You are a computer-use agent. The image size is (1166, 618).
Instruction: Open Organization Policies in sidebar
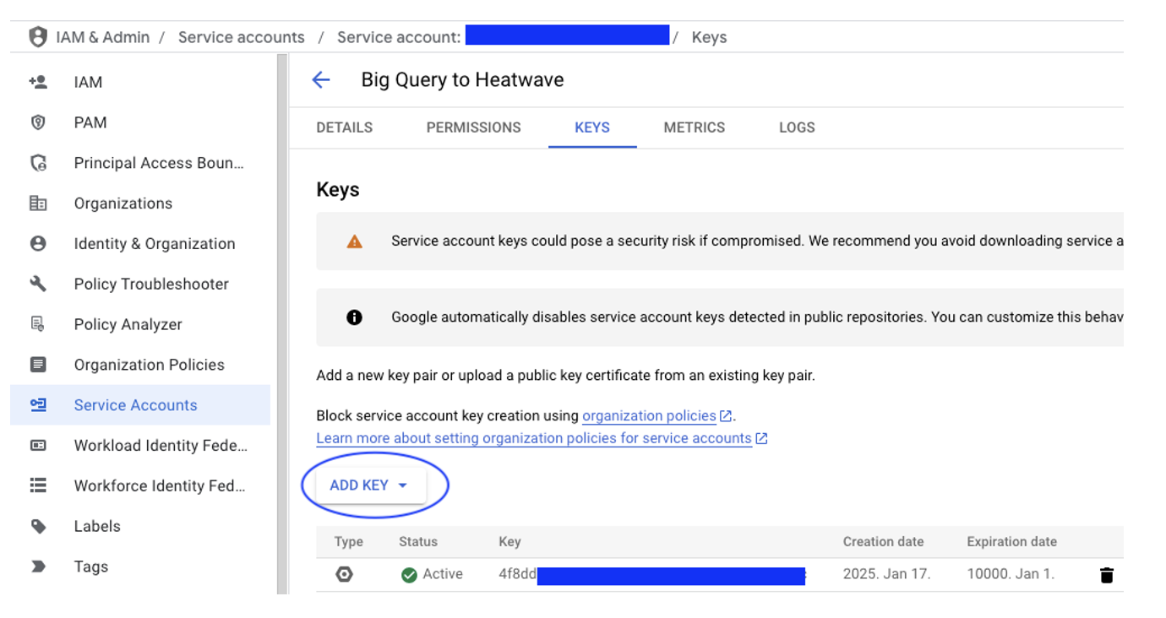(x=149, y=365)
